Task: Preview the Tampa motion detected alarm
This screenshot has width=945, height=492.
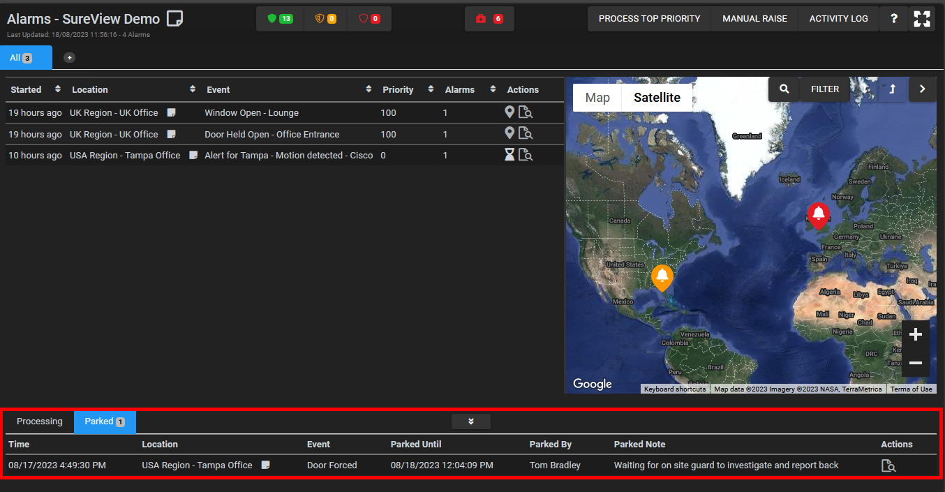Action: tap(526, 155)
